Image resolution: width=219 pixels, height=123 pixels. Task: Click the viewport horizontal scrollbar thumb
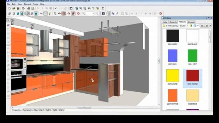click(x=84, y=107)
